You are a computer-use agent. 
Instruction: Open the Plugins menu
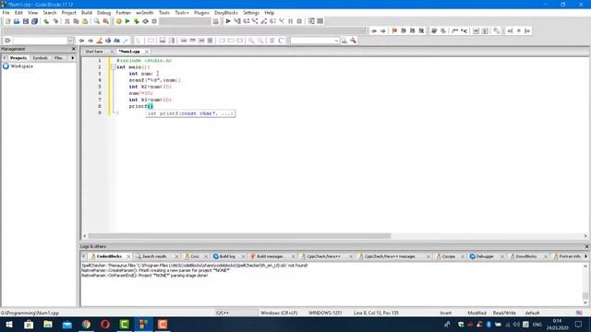point(201,13)
